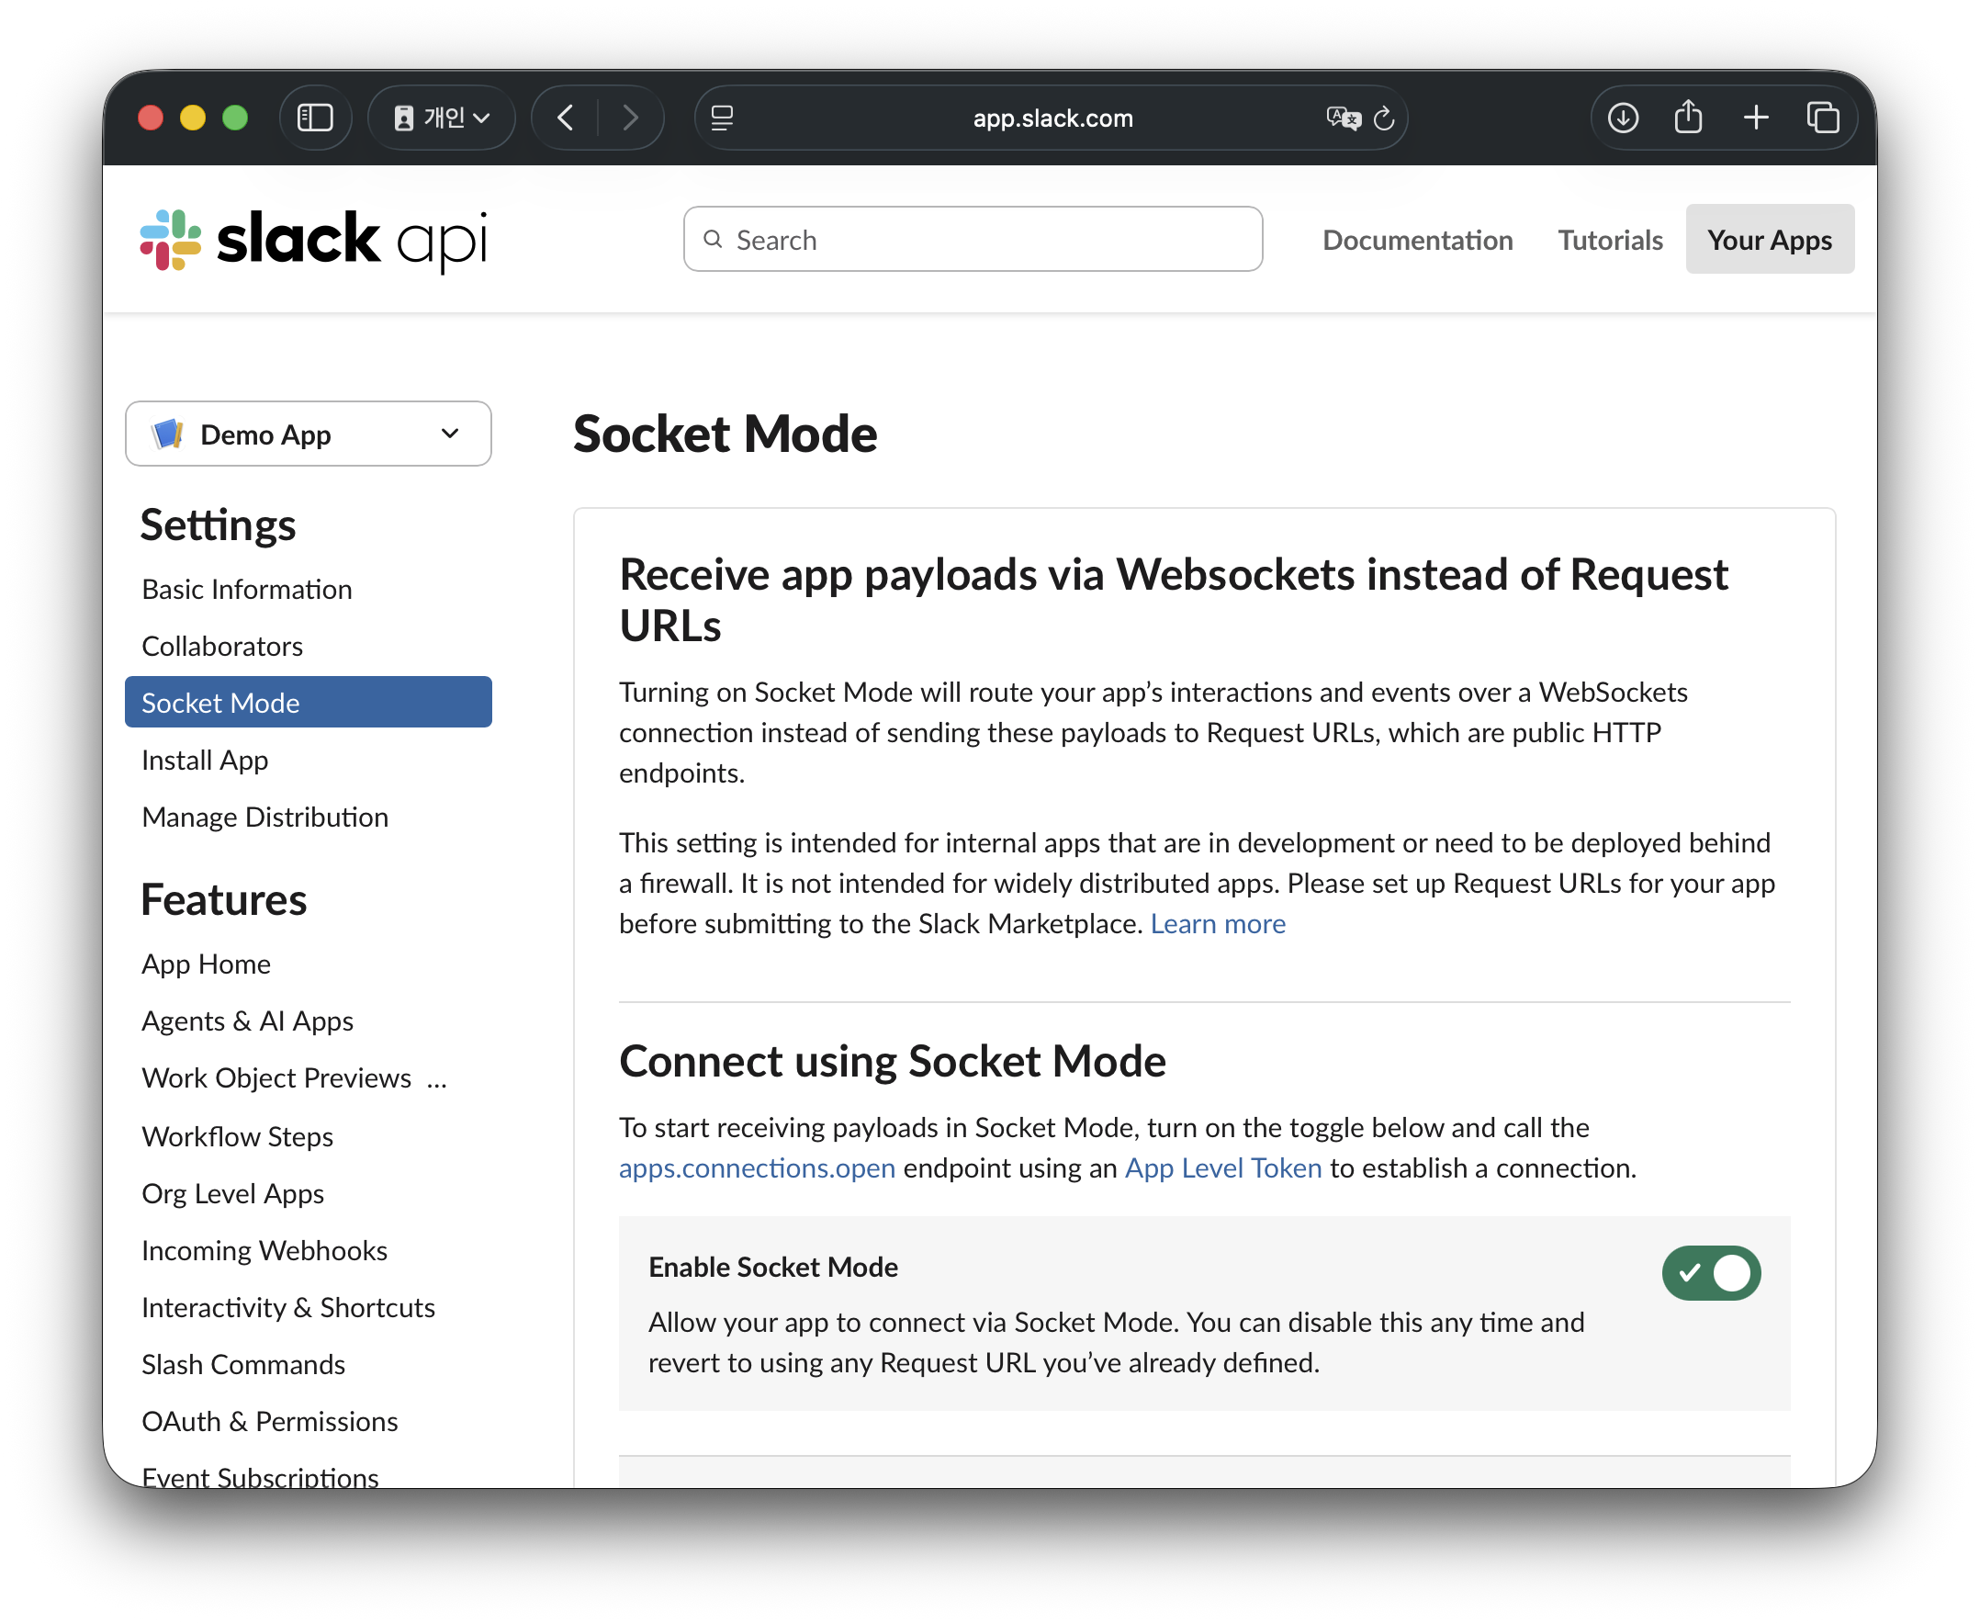
Task: Click the Demo App icon
Action: (x=168, y=434)
